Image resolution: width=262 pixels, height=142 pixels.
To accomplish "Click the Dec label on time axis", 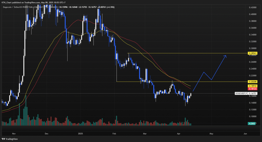I will point(47,134).
